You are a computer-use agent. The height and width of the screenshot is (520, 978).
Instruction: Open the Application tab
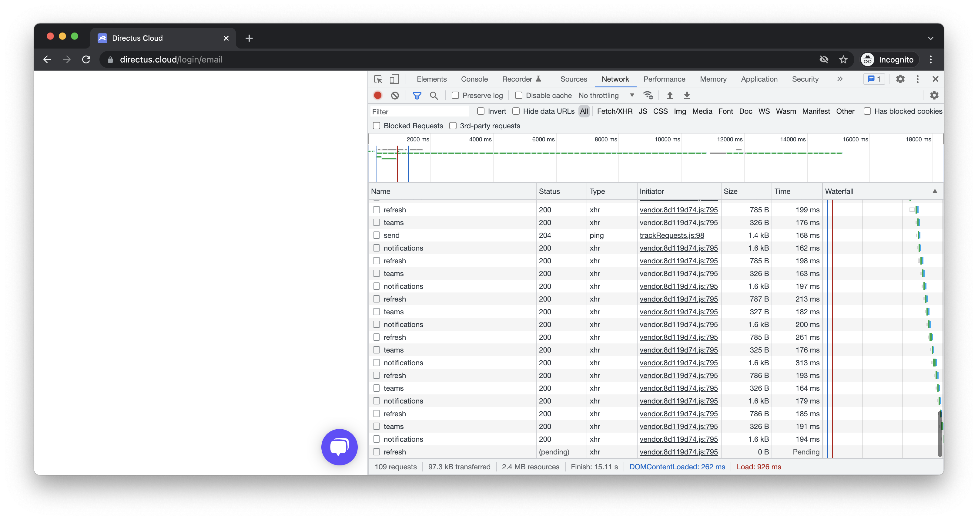[759, 79]
